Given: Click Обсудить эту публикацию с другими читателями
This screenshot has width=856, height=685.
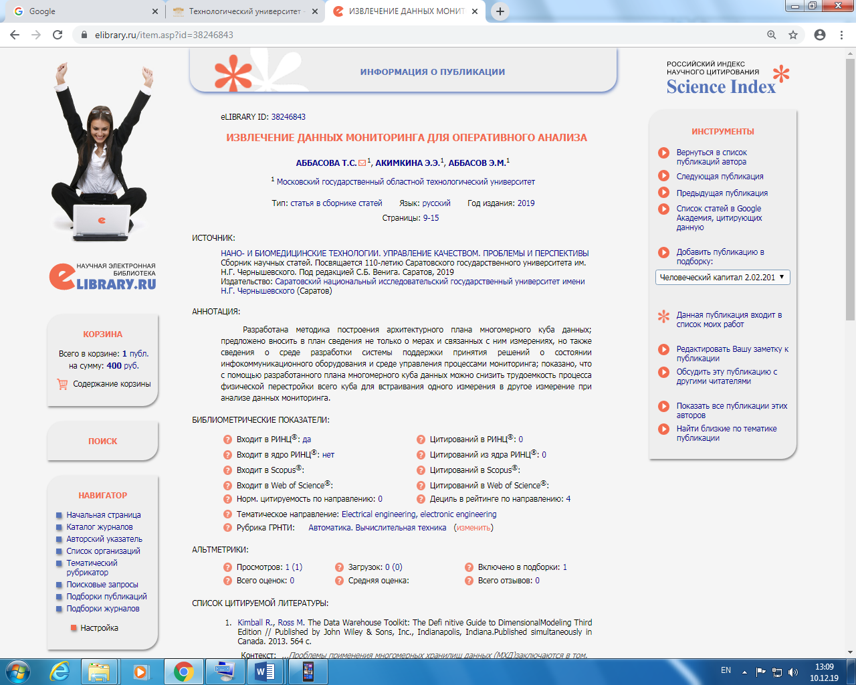Looking at the screenshot, I should pos(726,377).
